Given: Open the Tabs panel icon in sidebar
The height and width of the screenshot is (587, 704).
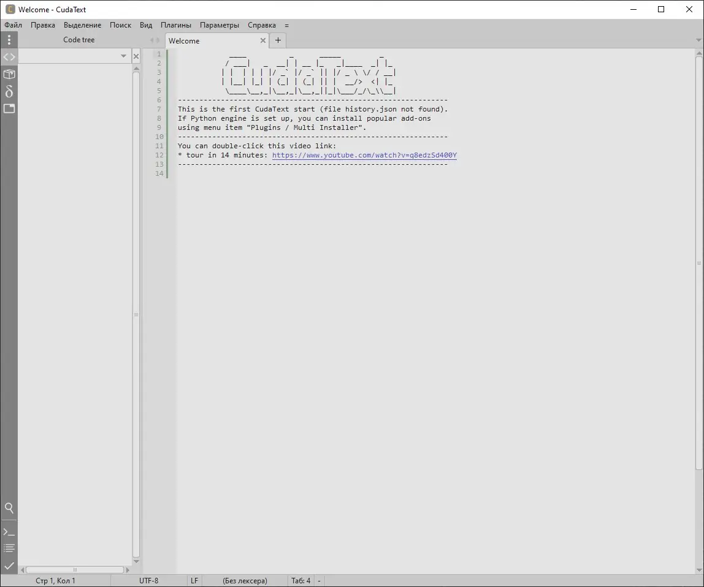Looking at the screenshot, I should pos(9,108).
